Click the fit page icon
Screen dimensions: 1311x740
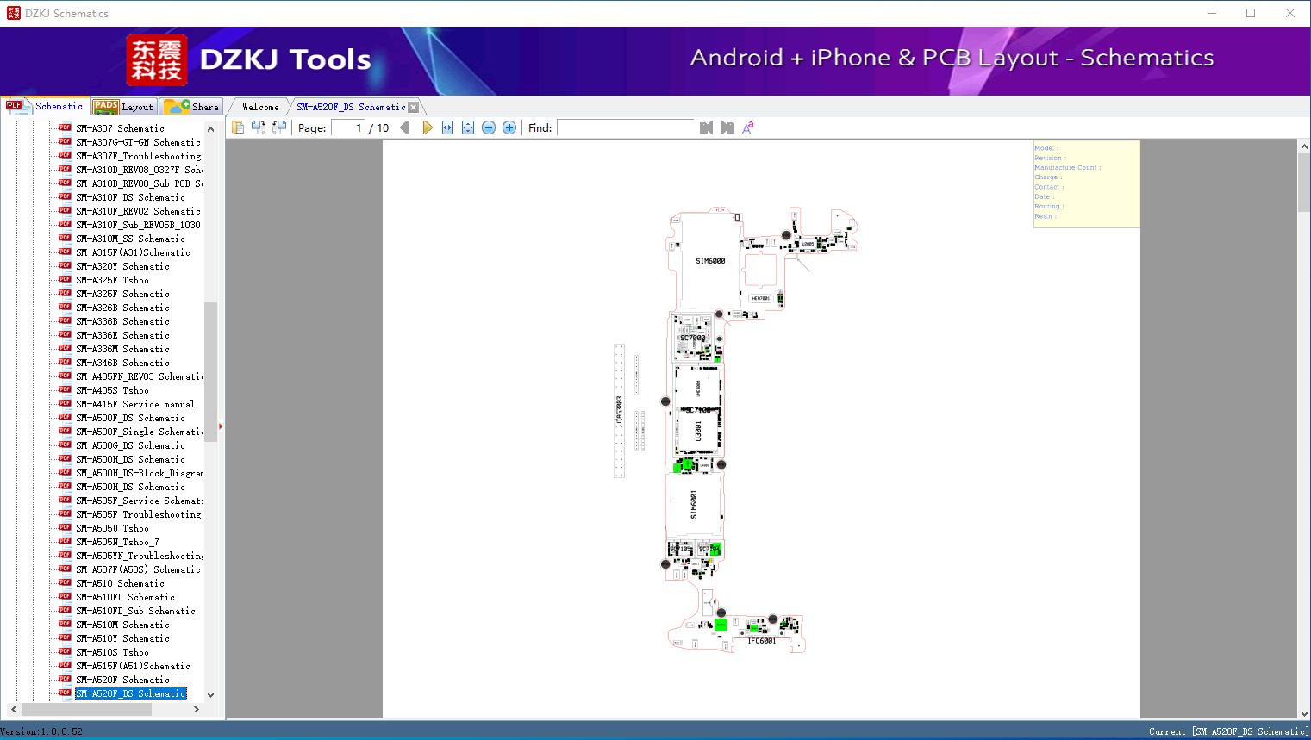(x=468, y=127)
